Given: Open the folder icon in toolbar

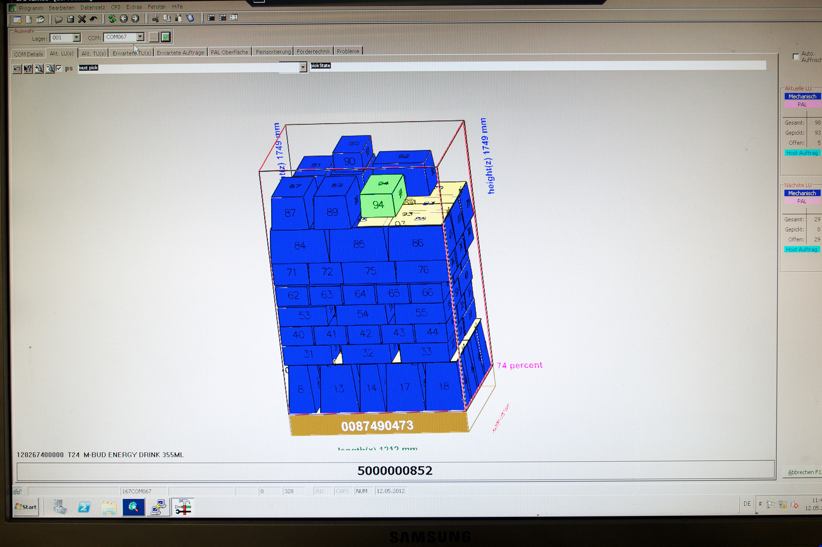Looking at the screenshot, I should pos(58,19).
